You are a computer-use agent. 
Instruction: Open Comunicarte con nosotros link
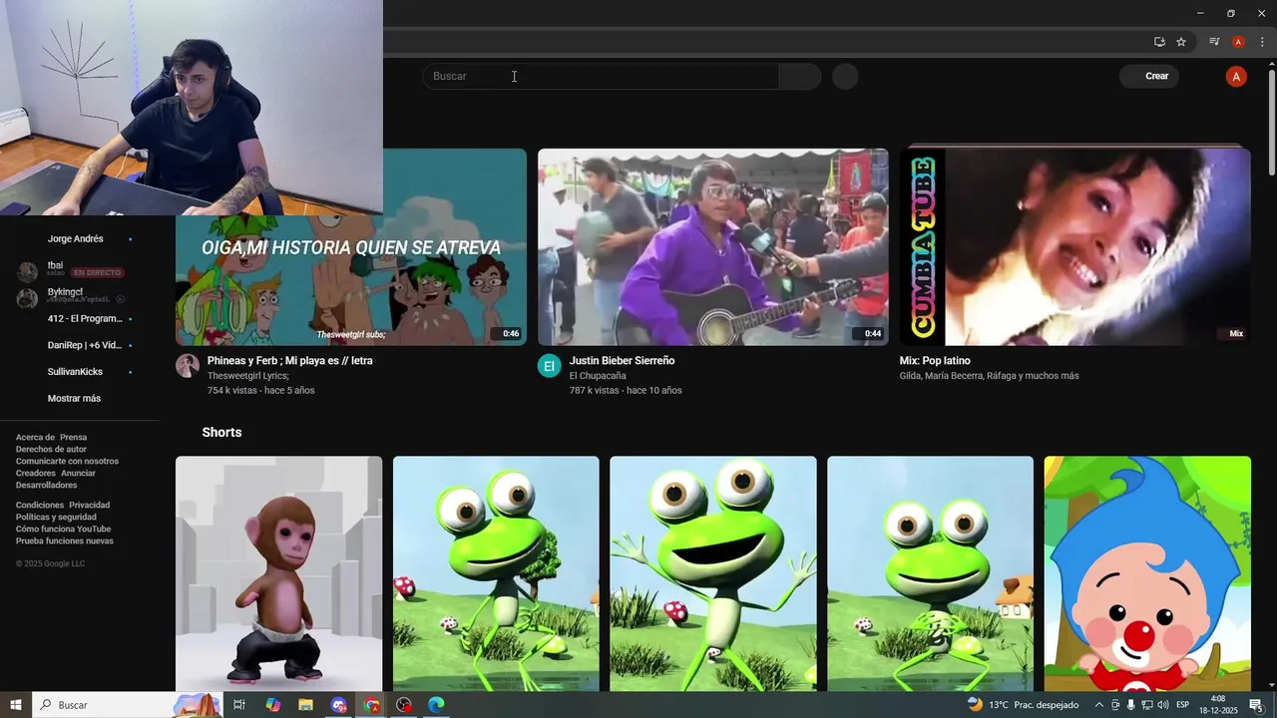click(x=67, y=461)
